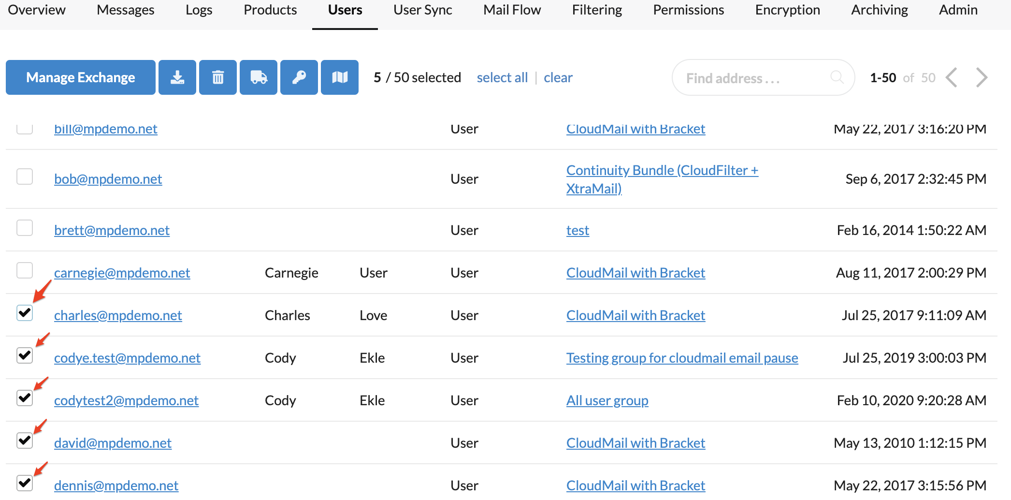Click last name Love cell

tap(373, 315)
